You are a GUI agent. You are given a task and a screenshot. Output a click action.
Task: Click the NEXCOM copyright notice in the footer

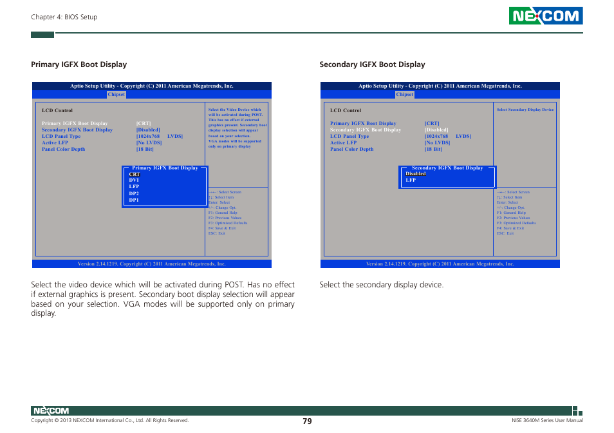tap(109, 421)
